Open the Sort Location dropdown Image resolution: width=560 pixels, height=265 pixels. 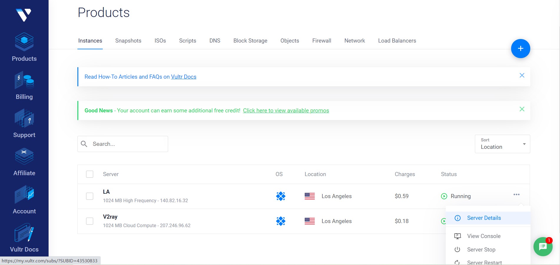coord(502,144)
